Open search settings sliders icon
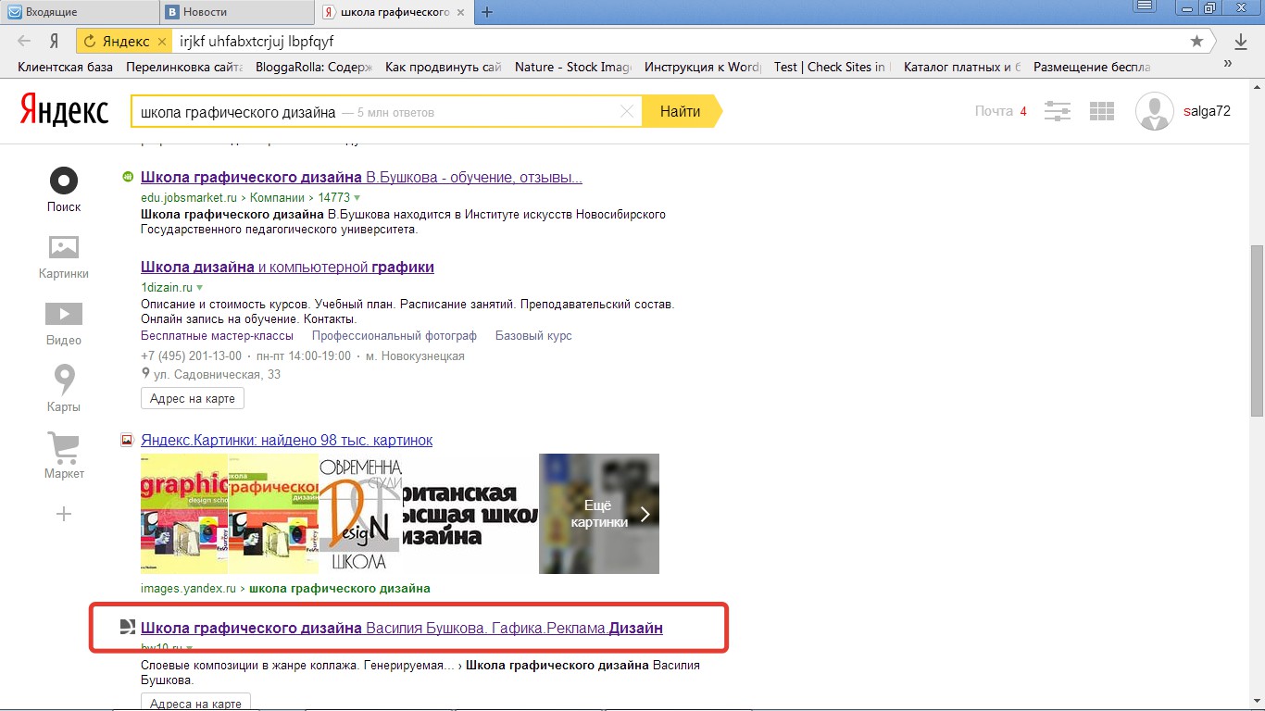 click(1058, 111)
